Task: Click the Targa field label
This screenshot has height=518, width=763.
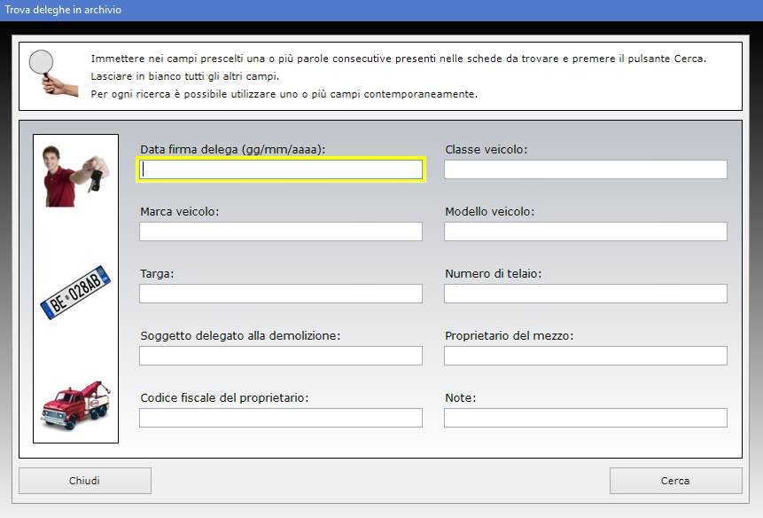Action: coord(157,273)
